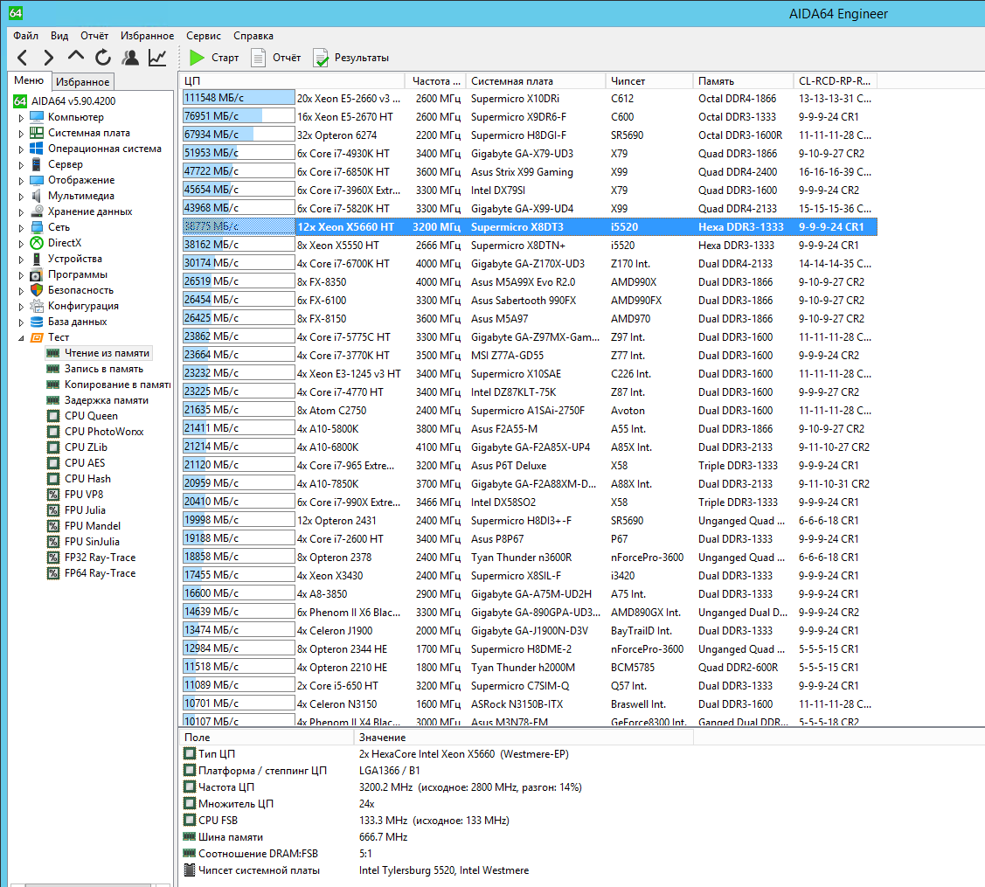Switch to the Избранное tab in sidebar
This screenshot has width=985, height=887.
[x=82, y=81]
